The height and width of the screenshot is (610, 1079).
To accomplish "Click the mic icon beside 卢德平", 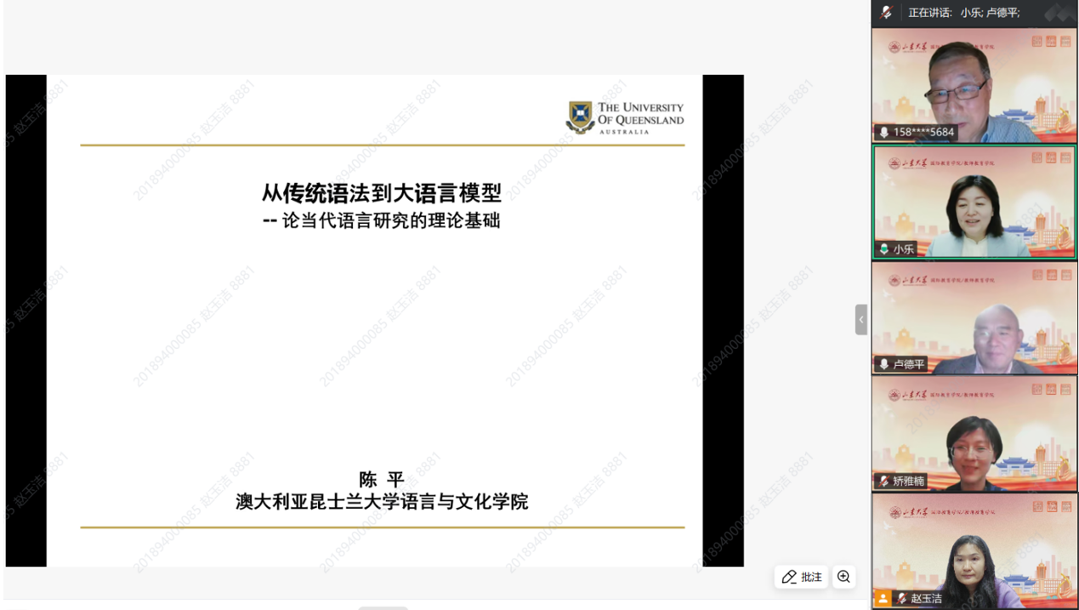I will [x=884, y=364].
